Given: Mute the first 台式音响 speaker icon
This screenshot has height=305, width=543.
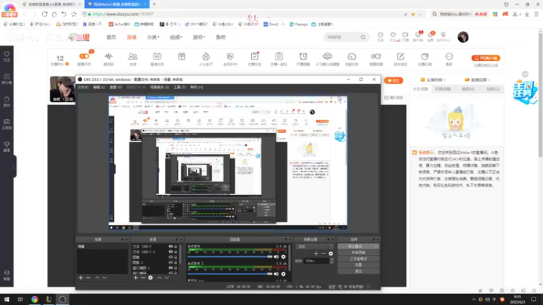Looking at the screenshot, I should pos(276,257).
